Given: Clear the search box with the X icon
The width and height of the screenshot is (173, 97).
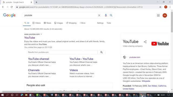Looking at the screenshot, I should coord(99,15).
